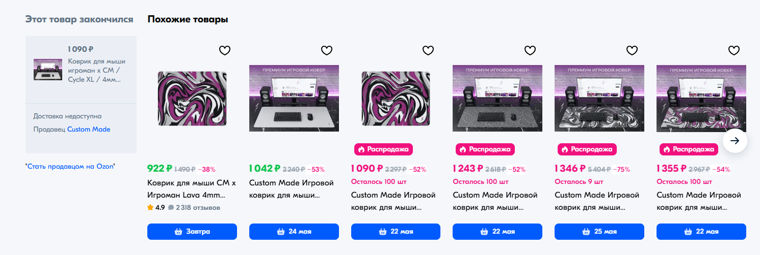
Task: Add to cart with Завтра delivery button
Action: click(192, 232)
